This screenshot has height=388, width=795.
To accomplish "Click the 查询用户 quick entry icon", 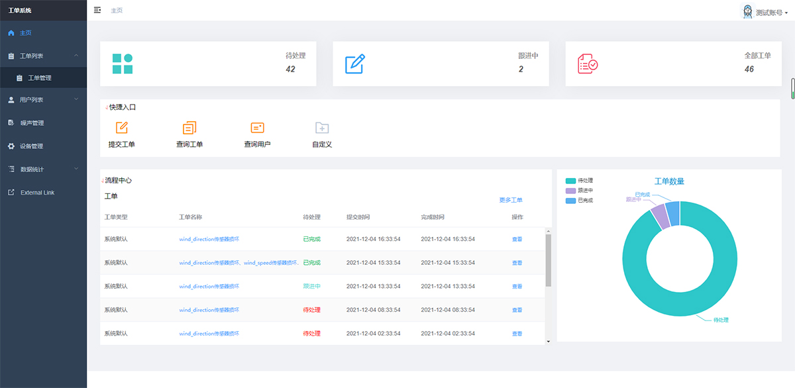I will (257, 128).
